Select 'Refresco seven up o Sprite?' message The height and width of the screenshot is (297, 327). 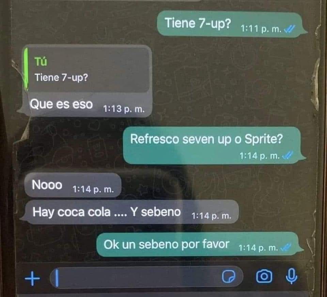[214, 145]
